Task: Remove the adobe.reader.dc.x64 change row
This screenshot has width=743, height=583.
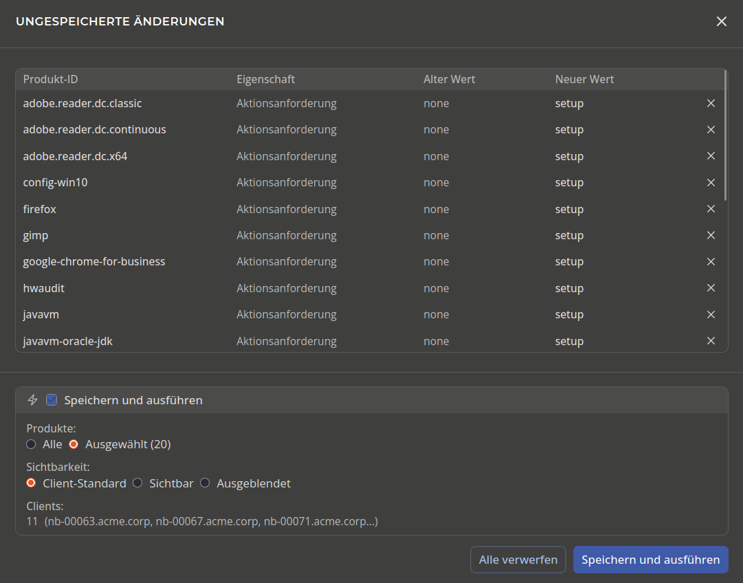Action: pyautogui.click(x=711, y=156)
